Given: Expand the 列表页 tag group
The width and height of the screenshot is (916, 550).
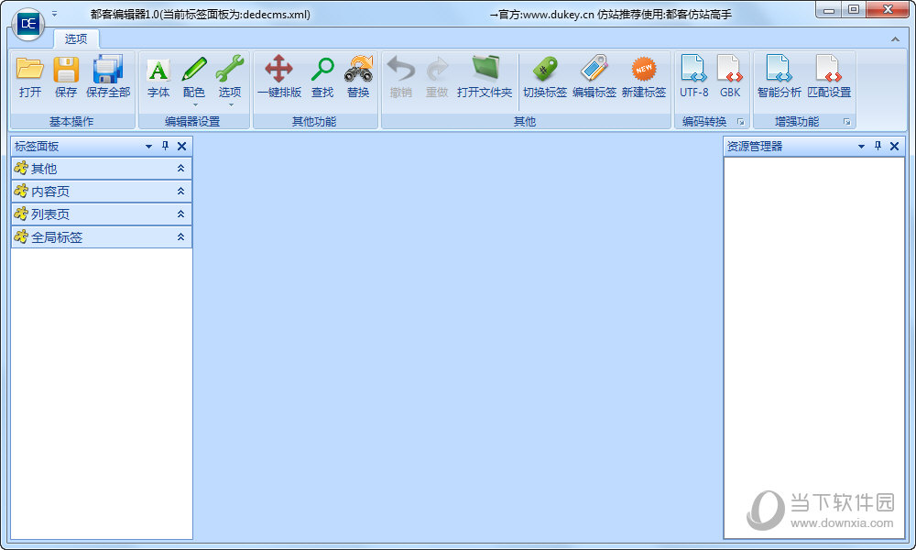Looking at the screenshot, I should 101,214.
